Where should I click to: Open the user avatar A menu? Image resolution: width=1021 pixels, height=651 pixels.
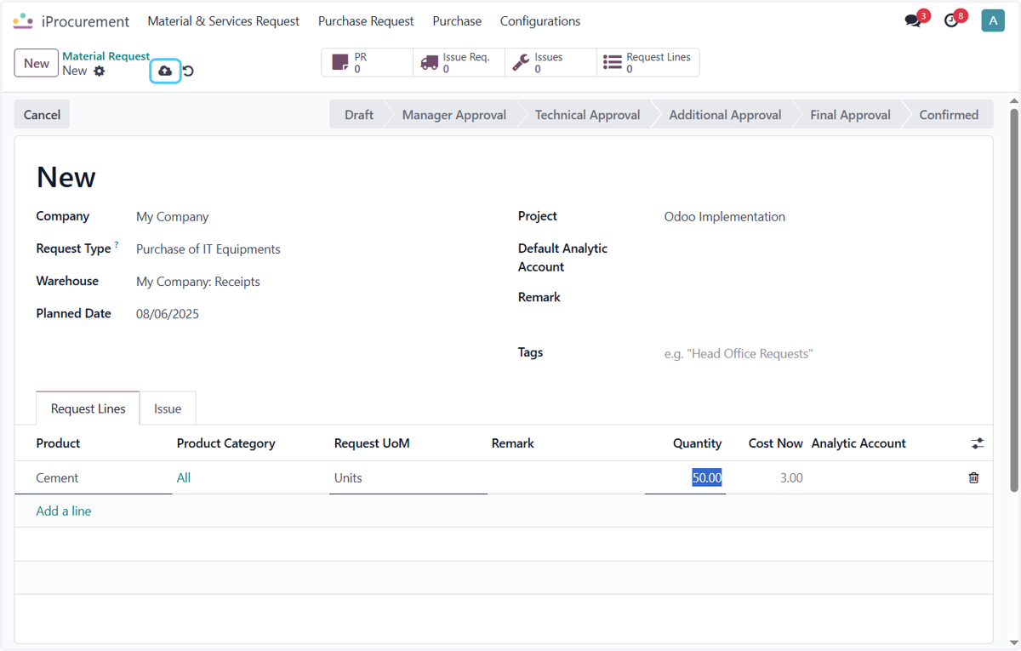tap(993, 20)
